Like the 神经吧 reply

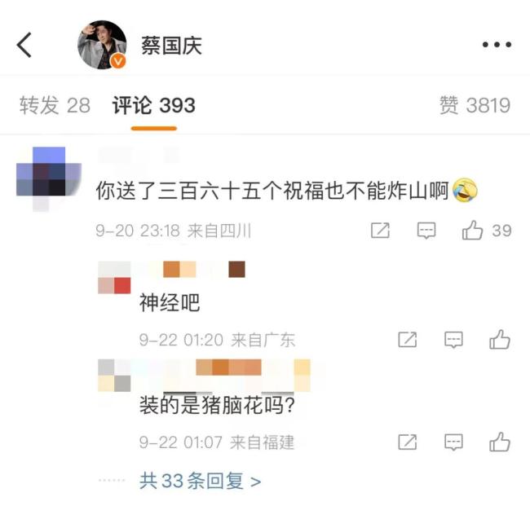coord(500,339)
